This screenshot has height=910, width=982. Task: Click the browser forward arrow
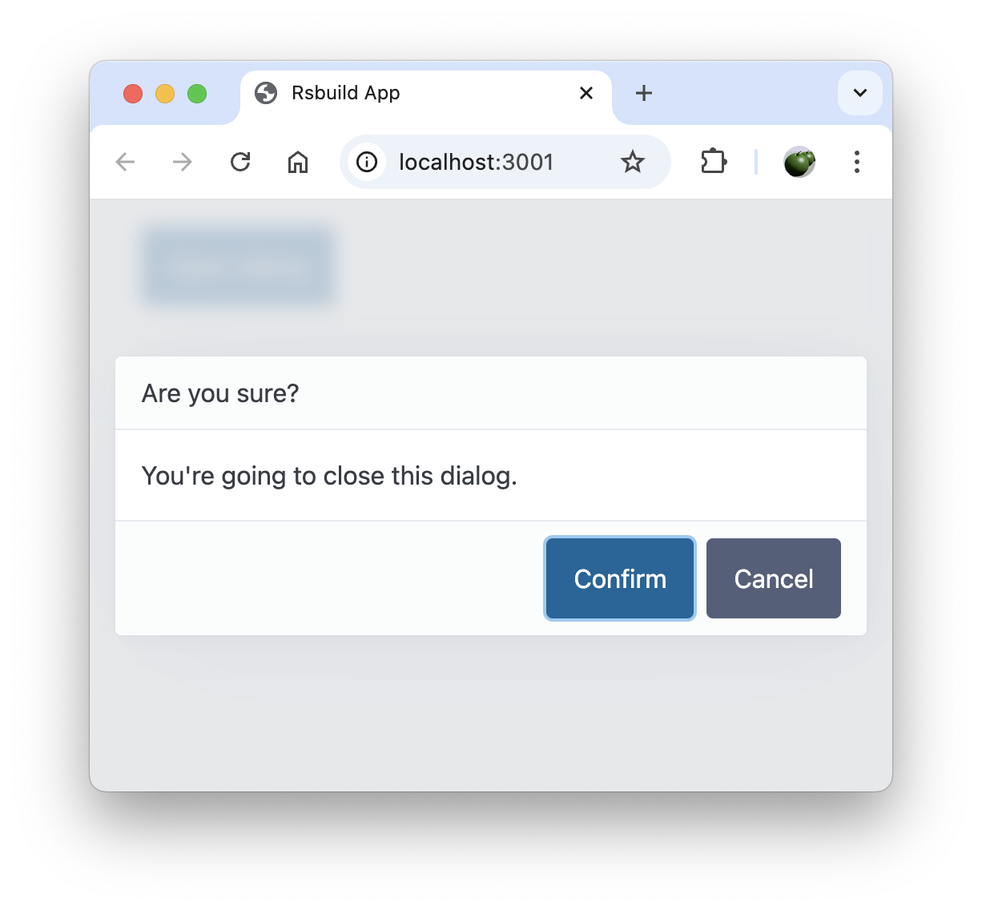[x=183, y=162]
